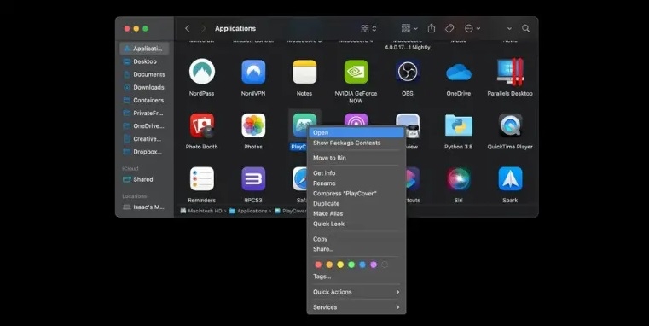Apply the yellow tag color
Screen dimensions: 649x326
tap(340, 265)
